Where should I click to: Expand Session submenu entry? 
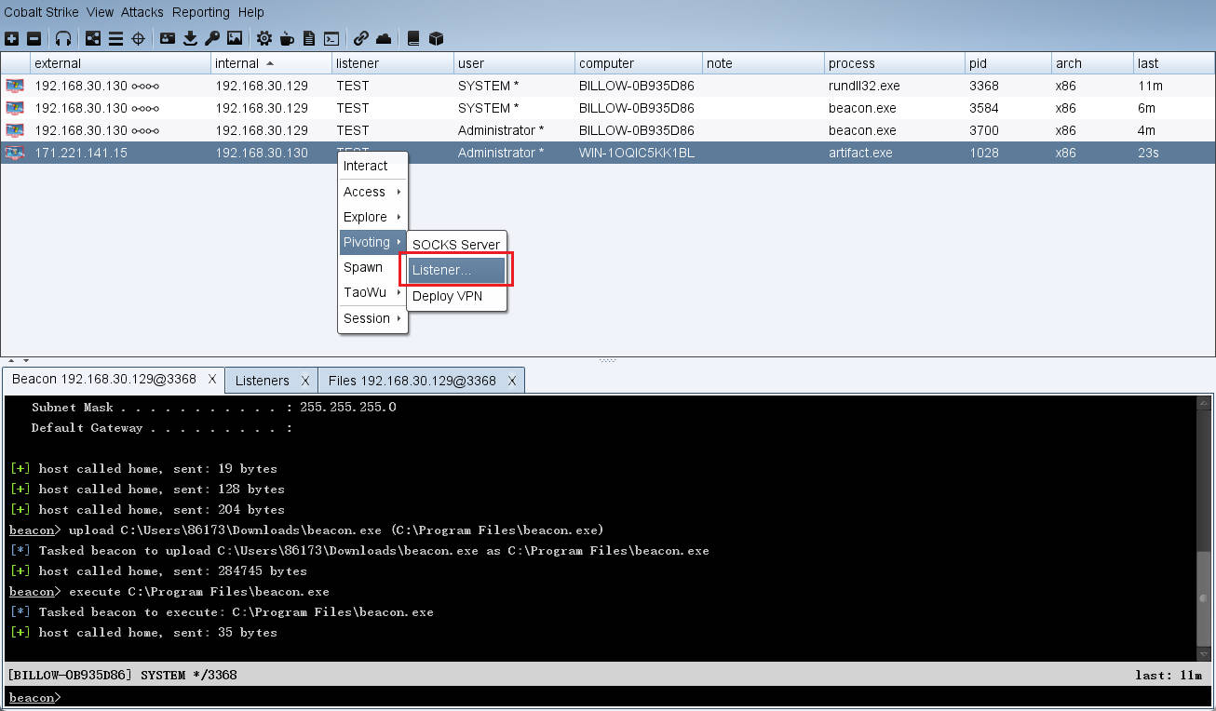click(x=372, y=318)
